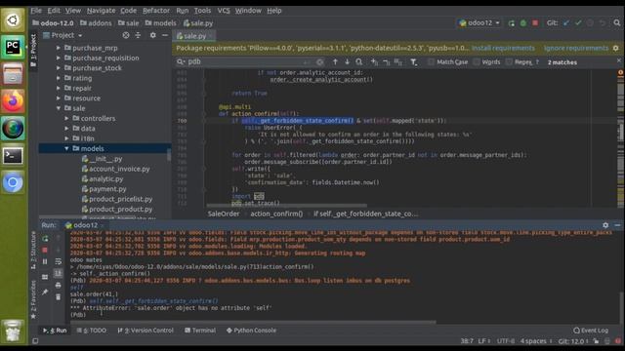The width and height of the screenshot is (625, 351).
Task: Open the Refactor menu
Action: pyautogui.click(x=156, y=11)
